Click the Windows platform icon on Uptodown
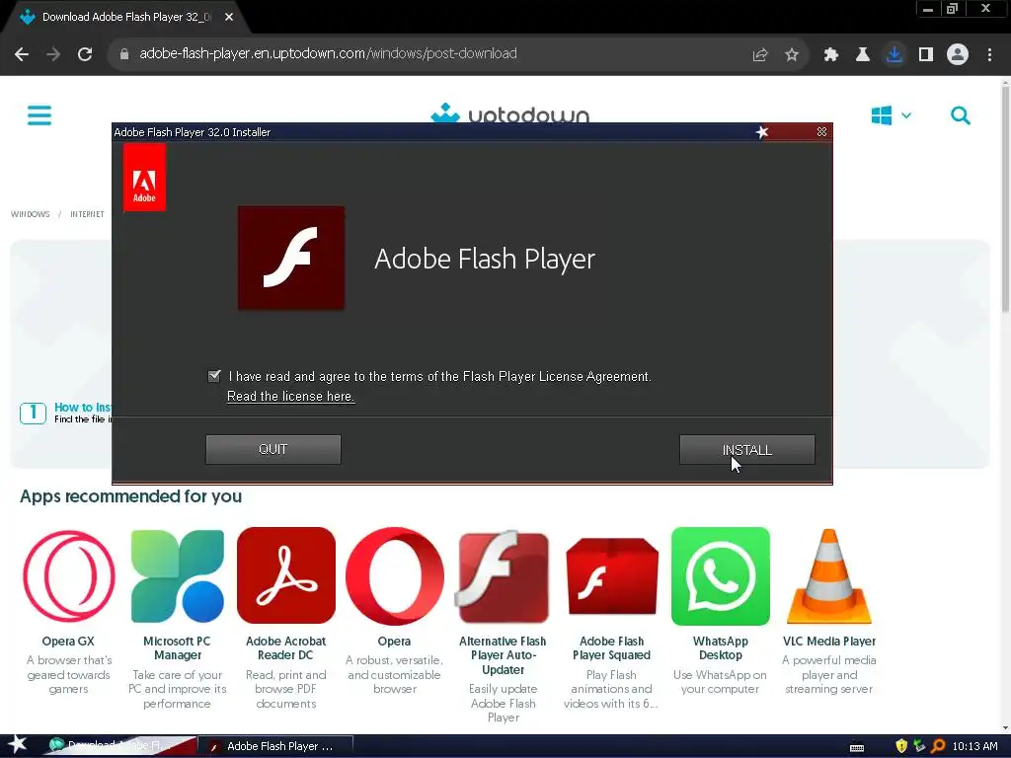This screenshot has width=1011, height=758. click(881, 115)
